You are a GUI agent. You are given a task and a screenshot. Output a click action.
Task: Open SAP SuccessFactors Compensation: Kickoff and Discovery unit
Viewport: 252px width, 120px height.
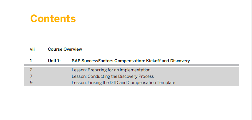[x=131, y=61]
